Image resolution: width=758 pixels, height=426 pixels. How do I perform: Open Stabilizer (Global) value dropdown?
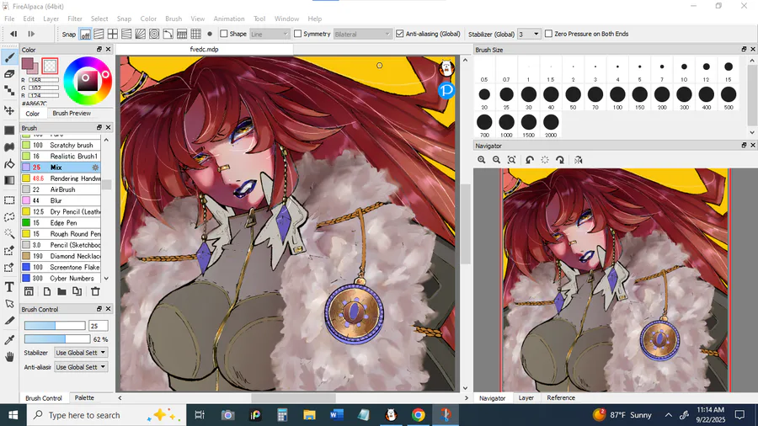(528, 34)
